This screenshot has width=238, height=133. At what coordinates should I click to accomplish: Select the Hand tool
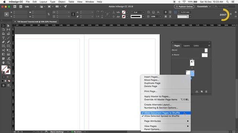click(x=3, y=62)
